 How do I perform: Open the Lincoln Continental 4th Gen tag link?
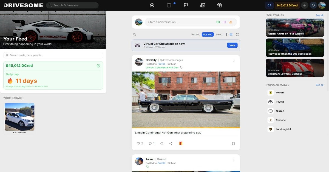click(162, 67)
